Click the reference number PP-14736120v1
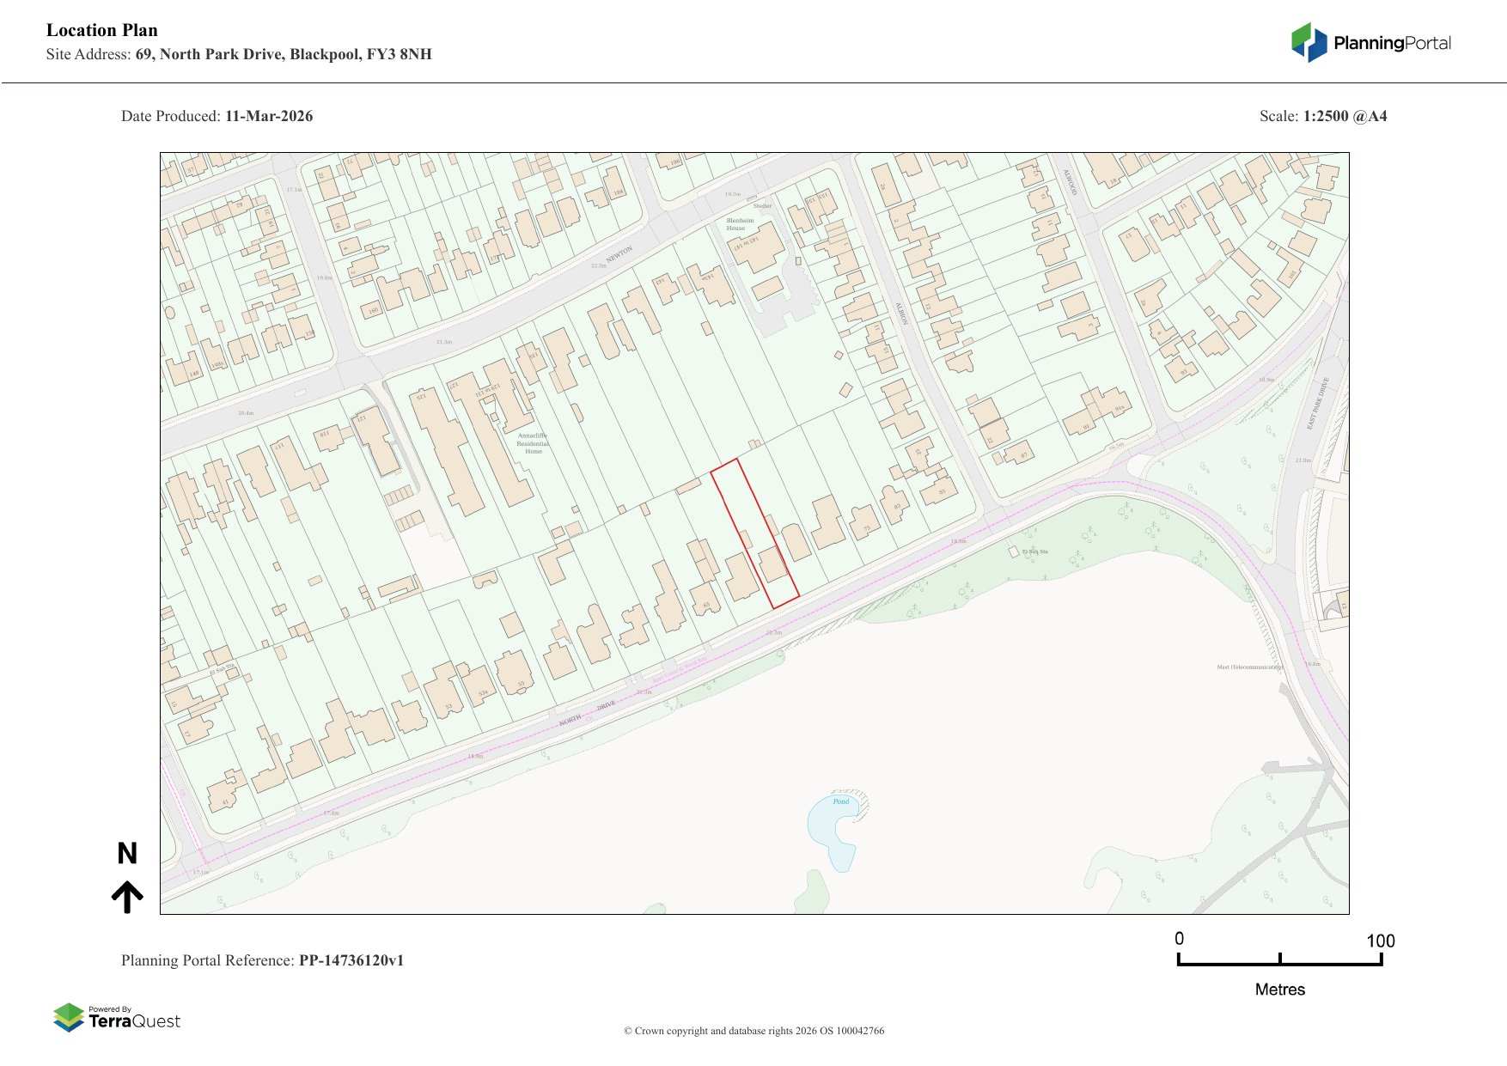The height and width of the screenshot is (1066, 1507). click(x=351, y=960)
